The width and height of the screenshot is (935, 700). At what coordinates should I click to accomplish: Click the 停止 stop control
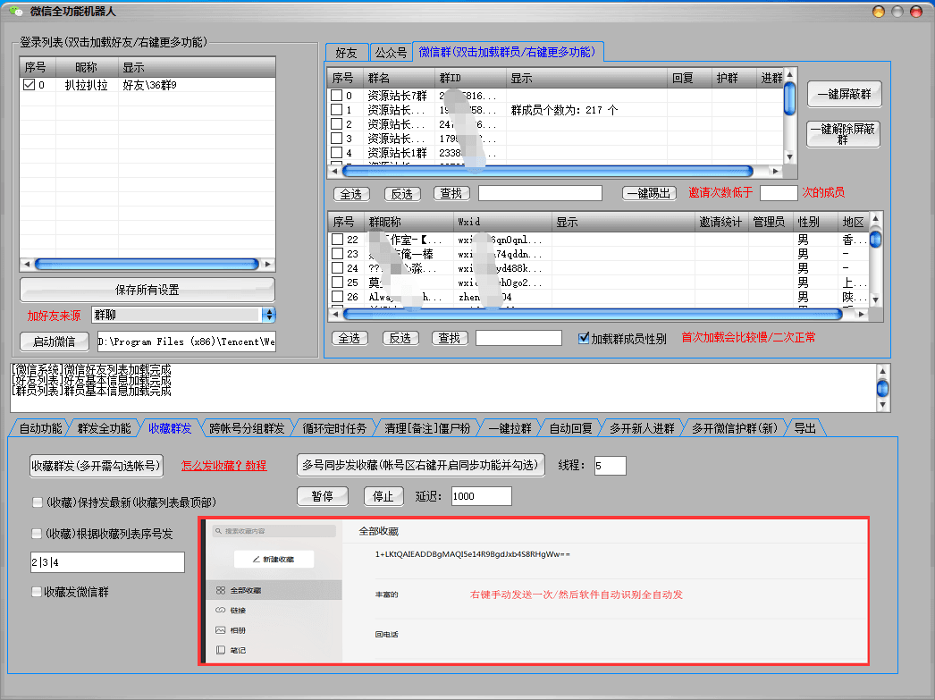[383, 495]
